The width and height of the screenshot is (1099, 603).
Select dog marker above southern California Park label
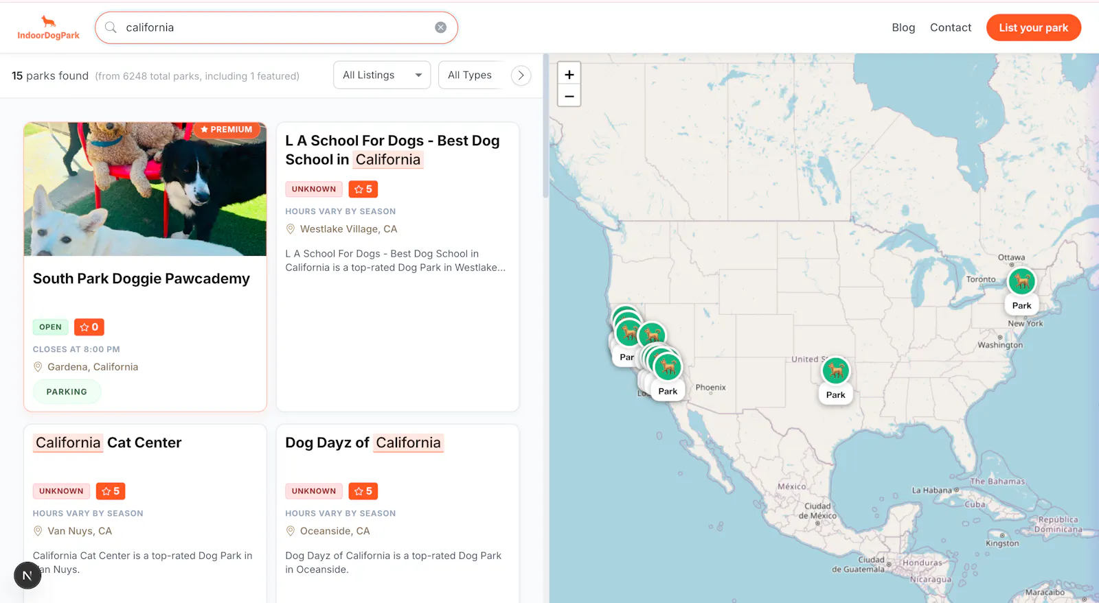tap(667, 367)
